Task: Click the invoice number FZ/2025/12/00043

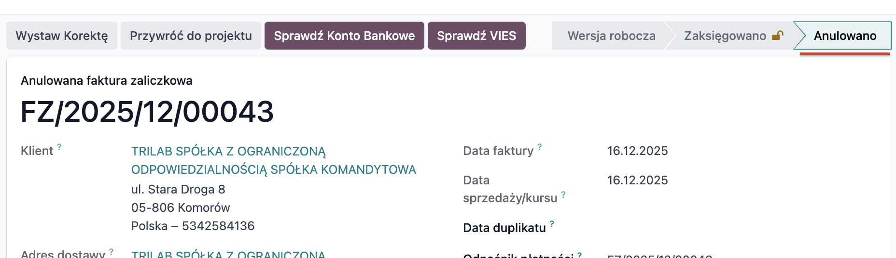Action: 147,112
